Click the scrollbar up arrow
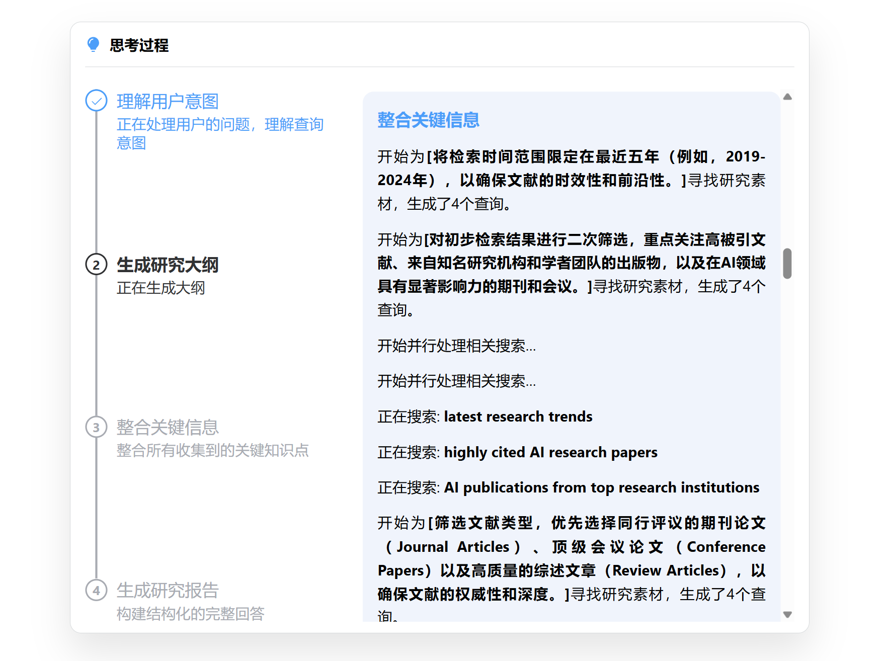This screenshot has width=885, height=661. tap(787, 97)
